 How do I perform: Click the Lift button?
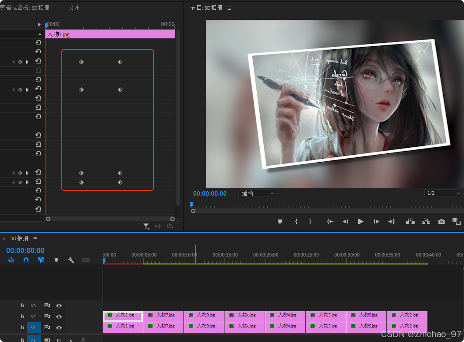click(x=410, y=221)
